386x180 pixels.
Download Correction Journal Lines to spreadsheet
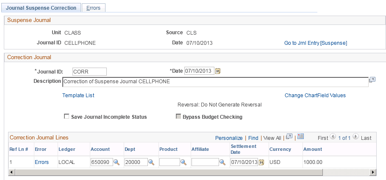click(x=300, y=136)
